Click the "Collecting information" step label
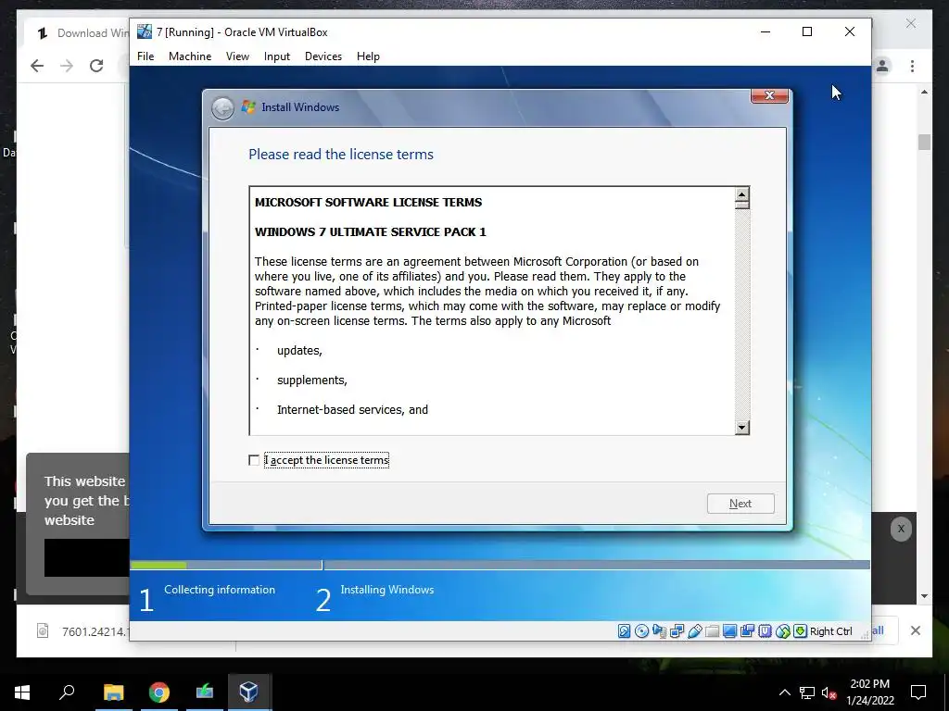Image resolution: width=949 pixels, height=711 pixels. [x=219, y=590]
